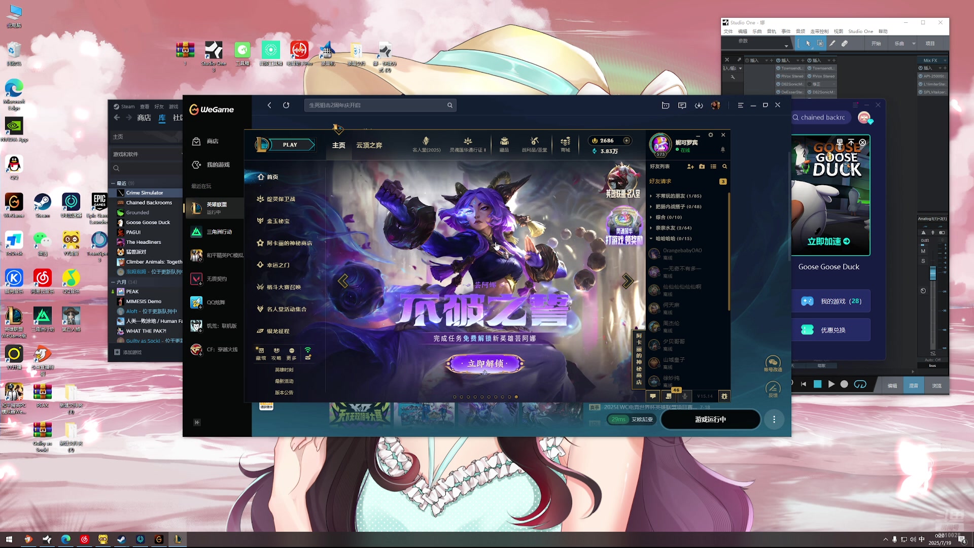974x548 pixels.
Task: Select the 主页 tab in League client
Action: (x=338, y=145)
